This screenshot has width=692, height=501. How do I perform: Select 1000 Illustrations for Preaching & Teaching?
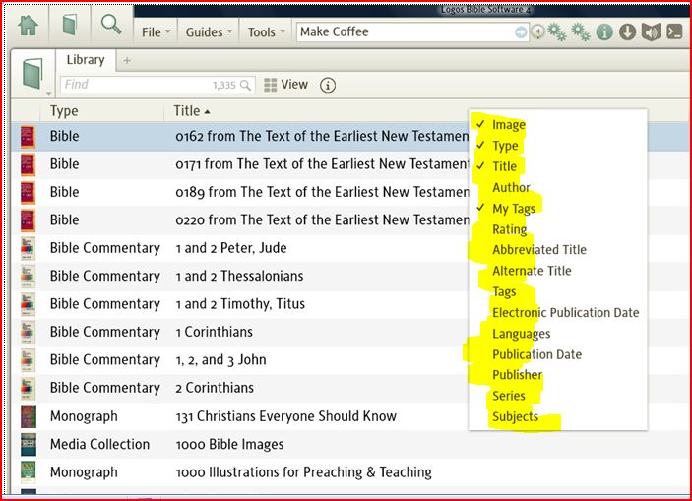(x=303, y=472)
